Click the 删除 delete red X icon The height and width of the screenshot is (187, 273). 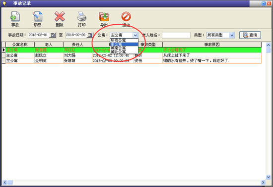coord(60,17)
